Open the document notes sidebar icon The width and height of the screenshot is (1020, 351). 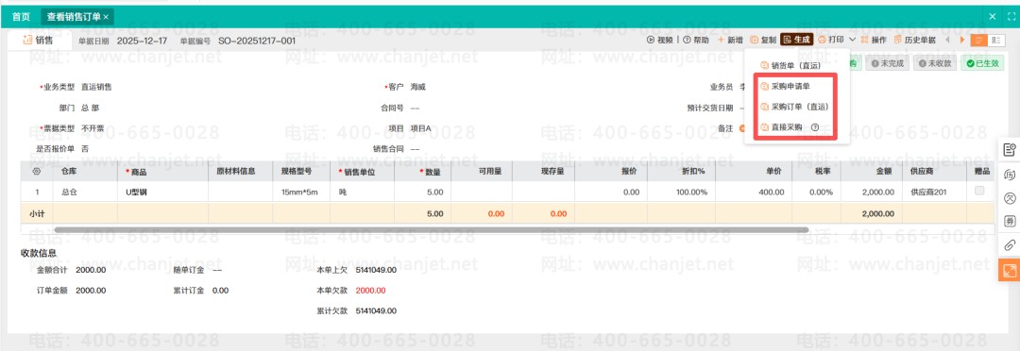pyautogui.click(x=1009, y=151)
